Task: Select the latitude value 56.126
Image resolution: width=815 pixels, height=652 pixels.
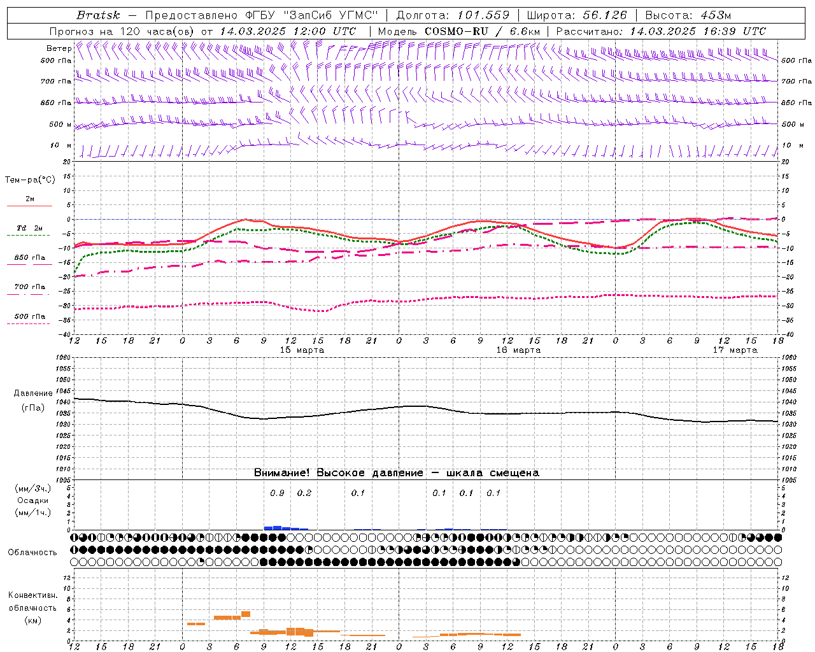Action: (605, 15)
